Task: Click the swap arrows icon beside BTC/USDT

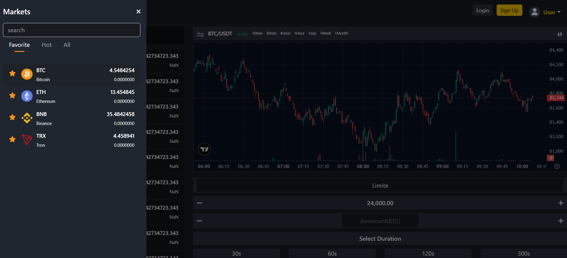Action: (200, 35)
